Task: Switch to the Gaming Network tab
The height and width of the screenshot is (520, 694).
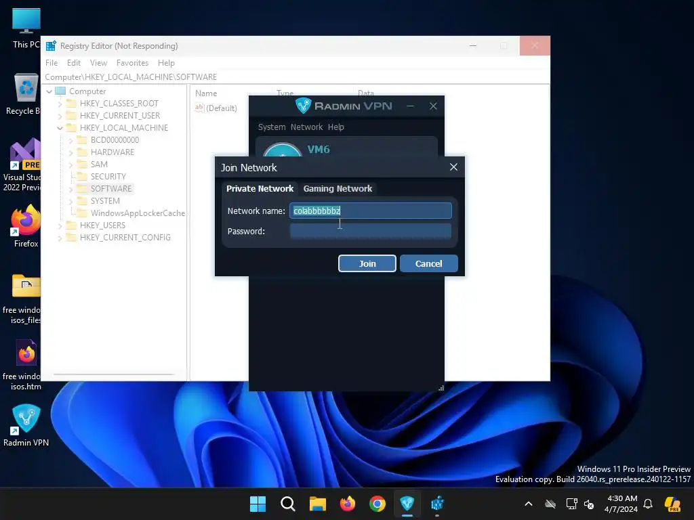Action: click(x=338, y=189)
